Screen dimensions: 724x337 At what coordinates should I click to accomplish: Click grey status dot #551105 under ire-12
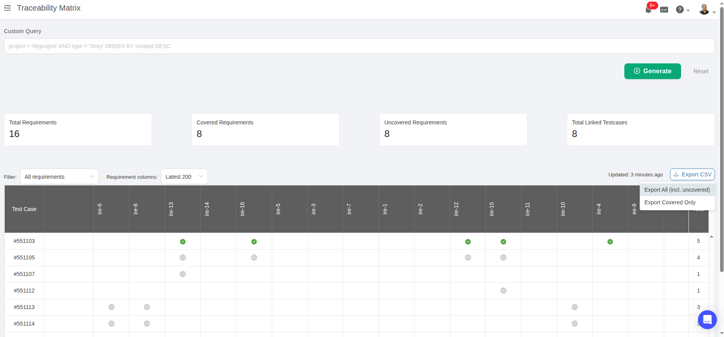point(468,257)
